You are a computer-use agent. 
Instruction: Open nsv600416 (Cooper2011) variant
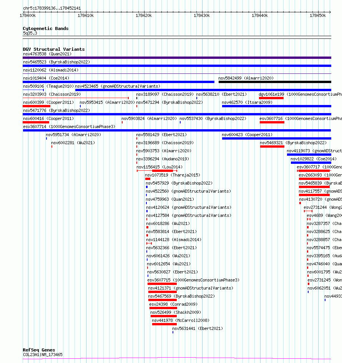coord(48,118)
